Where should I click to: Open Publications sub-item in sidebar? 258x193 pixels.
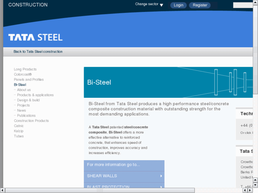tap(26, 115)
